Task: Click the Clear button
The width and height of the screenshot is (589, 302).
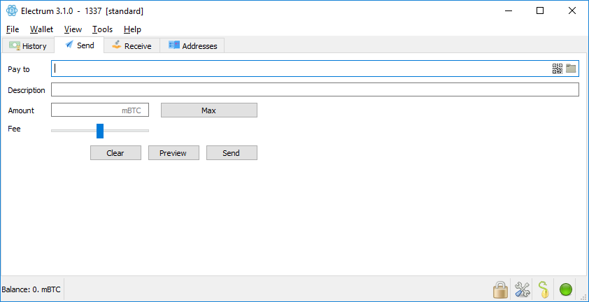Action: tap(115, 153)
